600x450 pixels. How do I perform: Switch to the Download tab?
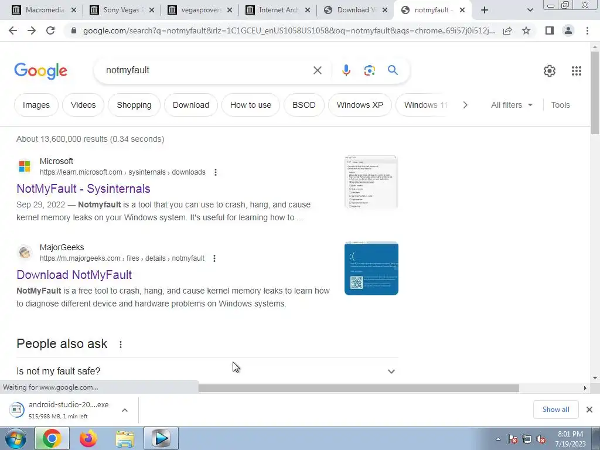click(x=355, y=10)
